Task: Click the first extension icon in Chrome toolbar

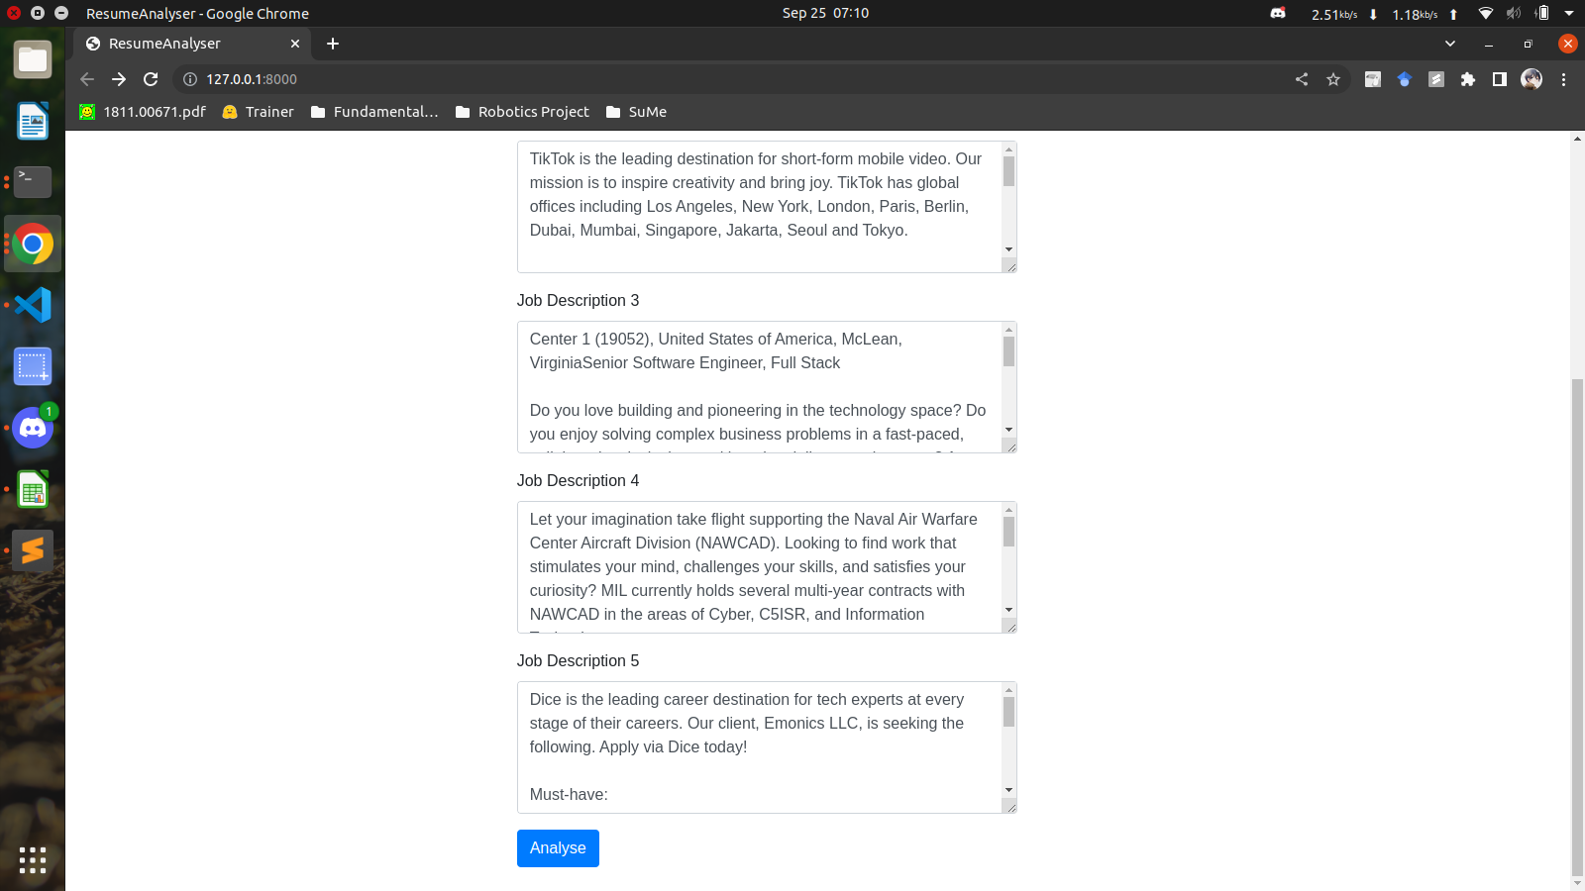Action: click(x=1373, y=79)
